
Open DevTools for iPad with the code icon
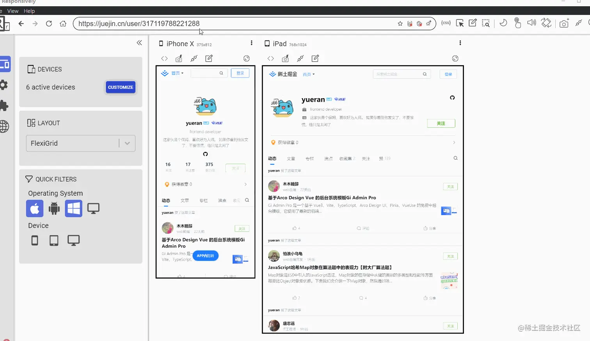[x=271, y=58]
